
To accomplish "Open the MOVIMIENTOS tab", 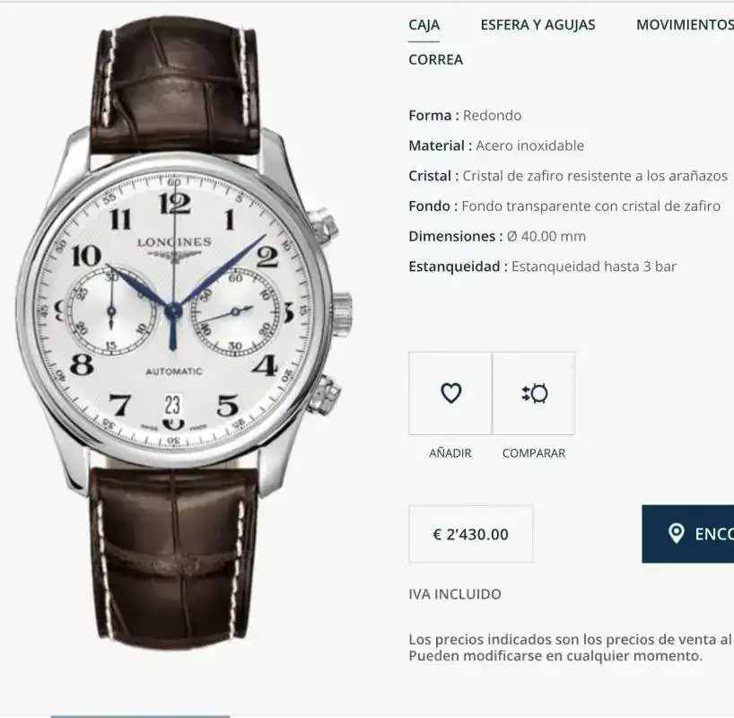I will click(685, 25).
